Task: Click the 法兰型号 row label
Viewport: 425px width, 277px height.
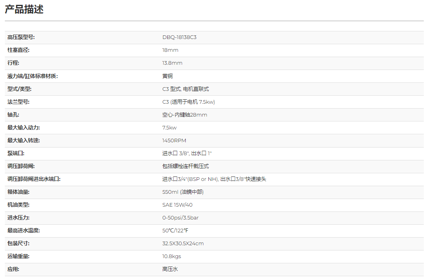Action: [19, 102]
